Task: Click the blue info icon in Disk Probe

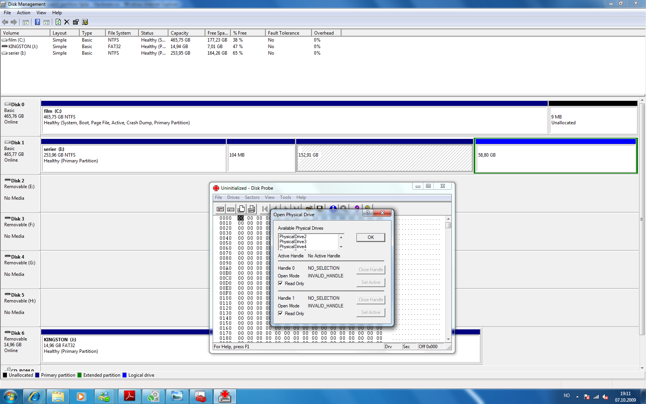Action: coord(333,207)
